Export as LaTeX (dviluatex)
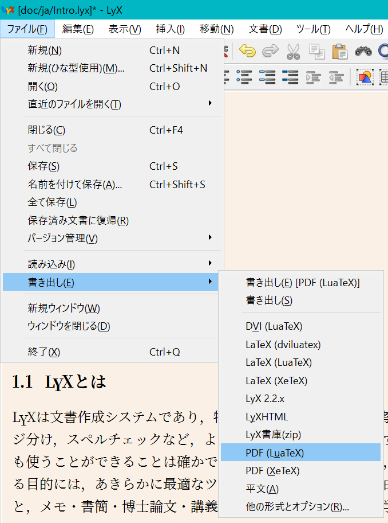 pos(301,345)
